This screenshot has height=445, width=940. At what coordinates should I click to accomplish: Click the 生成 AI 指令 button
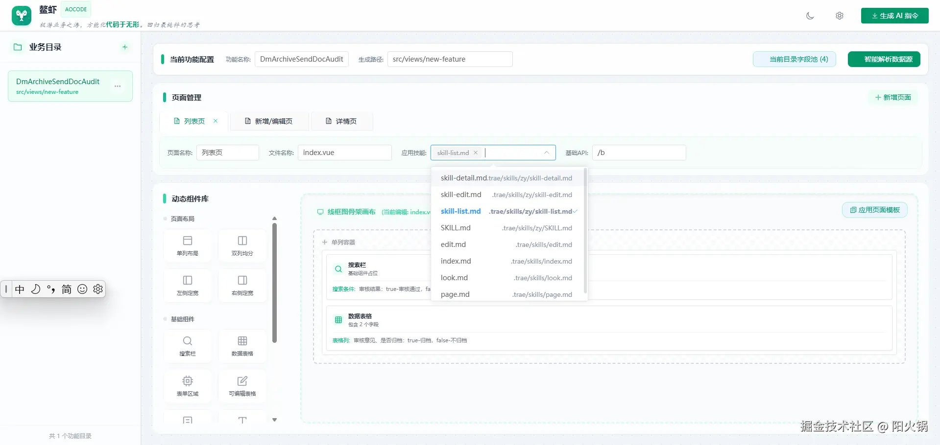coord(894,16)
